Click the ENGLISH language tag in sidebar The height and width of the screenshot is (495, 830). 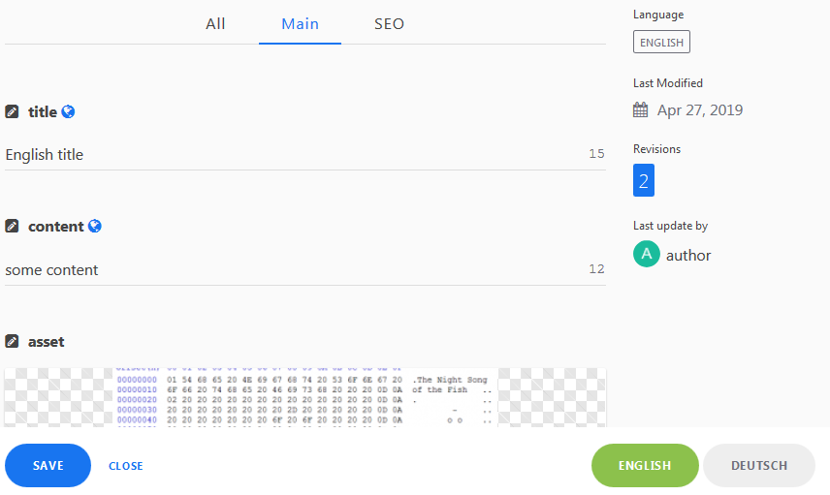[661, 43]
